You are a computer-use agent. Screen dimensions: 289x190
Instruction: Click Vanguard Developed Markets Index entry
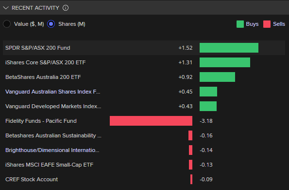[x=53, y=106]
